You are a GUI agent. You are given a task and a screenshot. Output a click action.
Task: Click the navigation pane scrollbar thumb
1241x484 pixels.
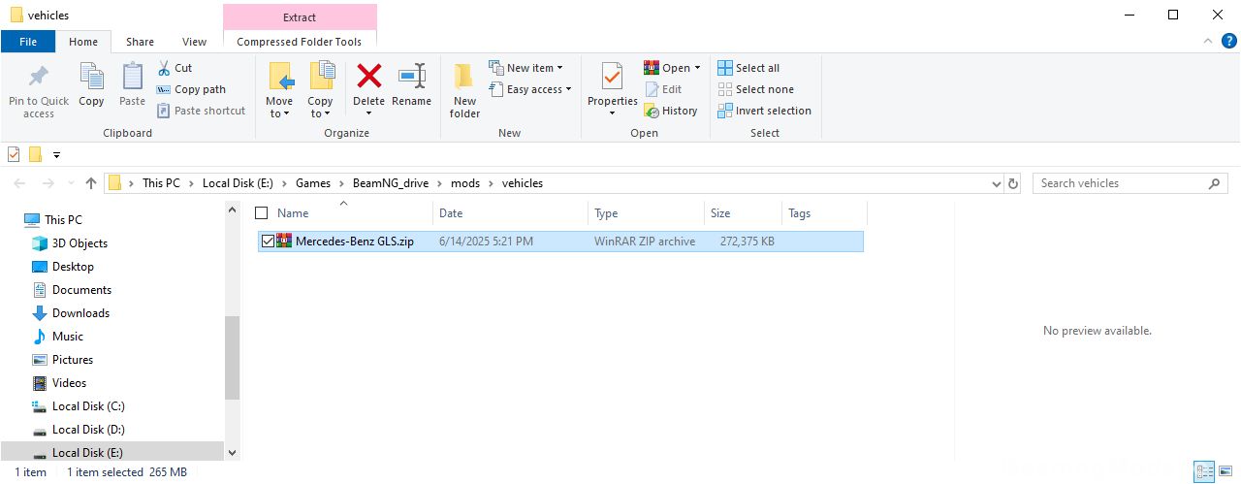232,357
